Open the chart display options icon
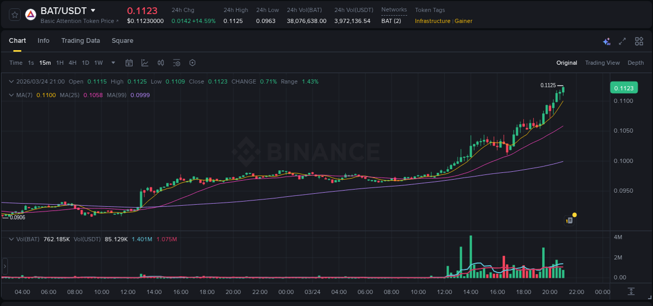The image size is (653, 306). (x=177, y=63)
